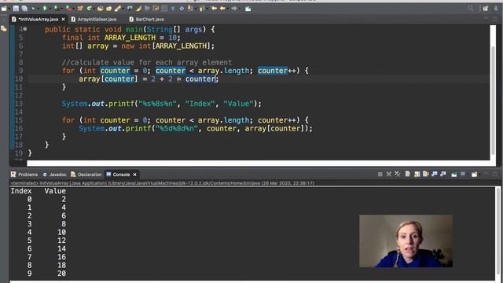Click the External Tools run icon
Screen dimensions: 503x283
(x=68, y=9)
